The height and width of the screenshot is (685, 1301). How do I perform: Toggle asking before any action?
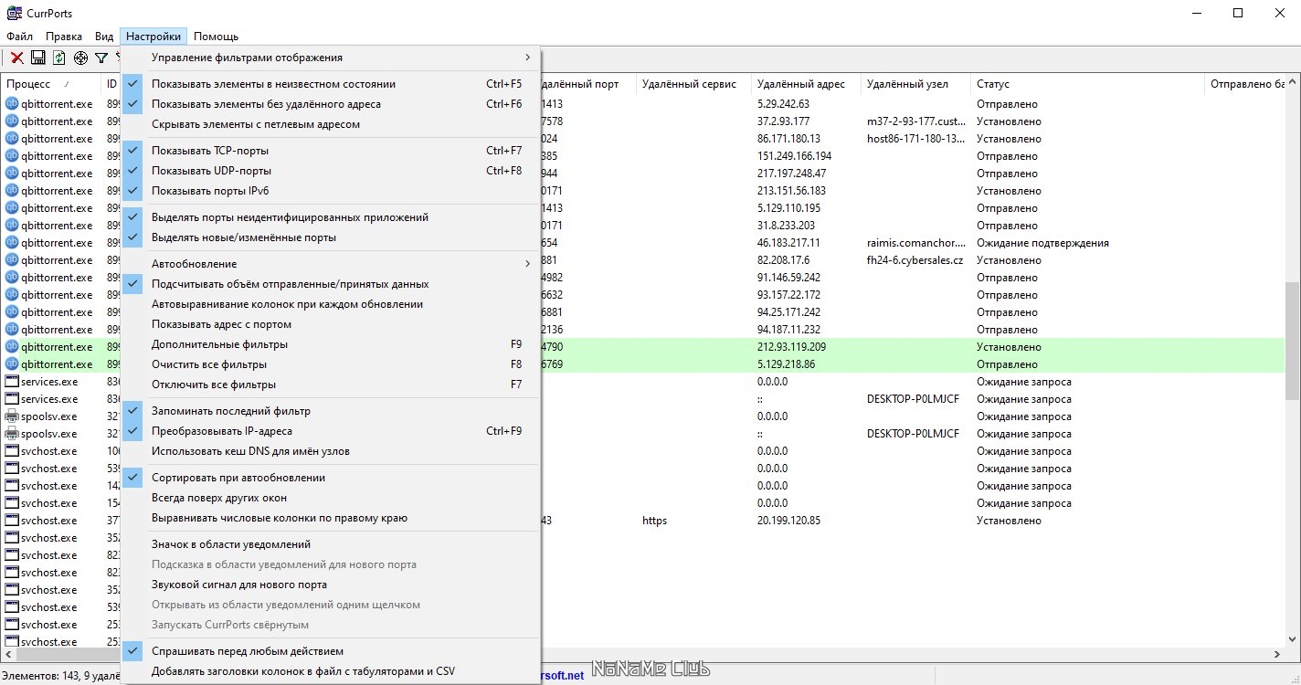coord(331,651)
